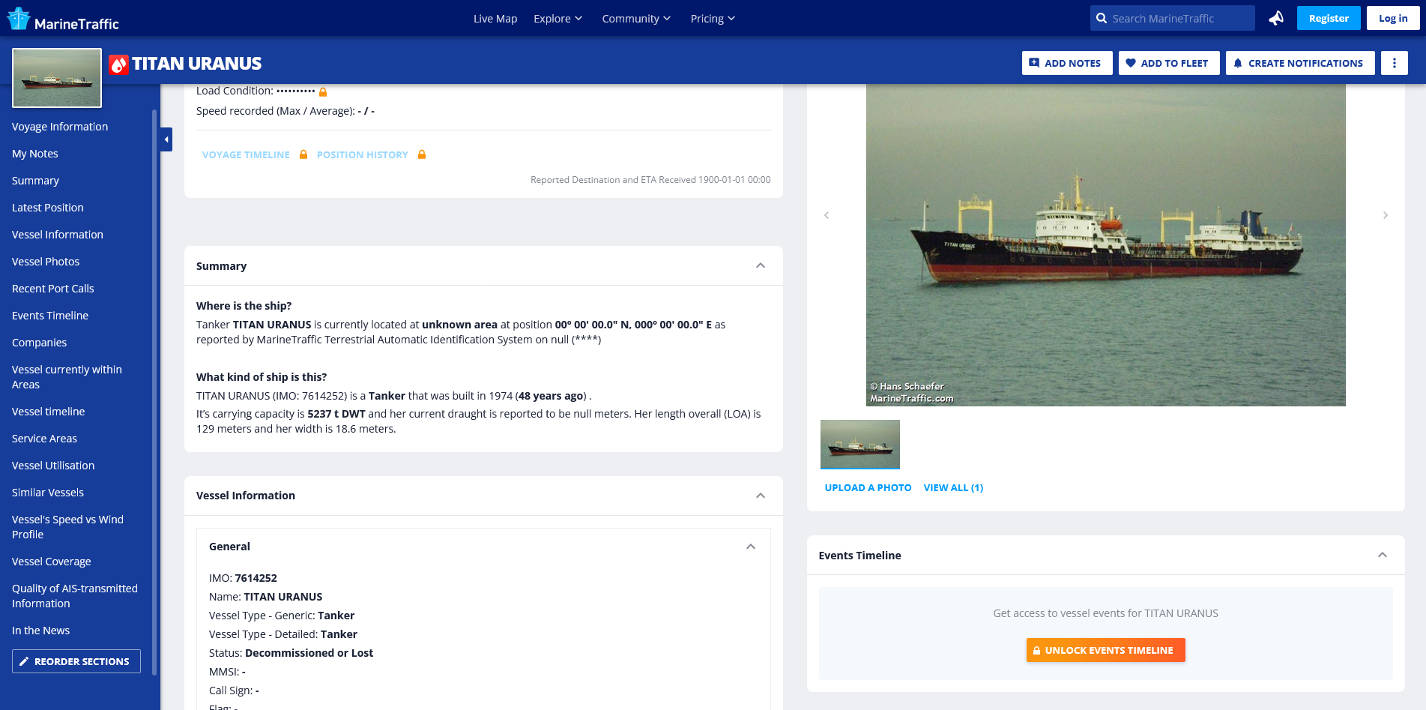
Task: Open POSITION HISTORY link
Action: [363, 154]
